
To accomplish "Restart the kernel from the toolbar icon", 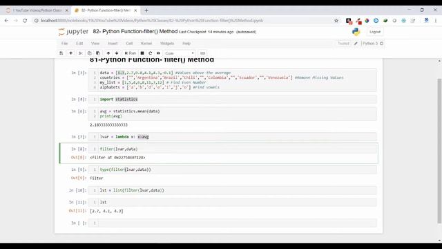I will (x=151, y=53).
